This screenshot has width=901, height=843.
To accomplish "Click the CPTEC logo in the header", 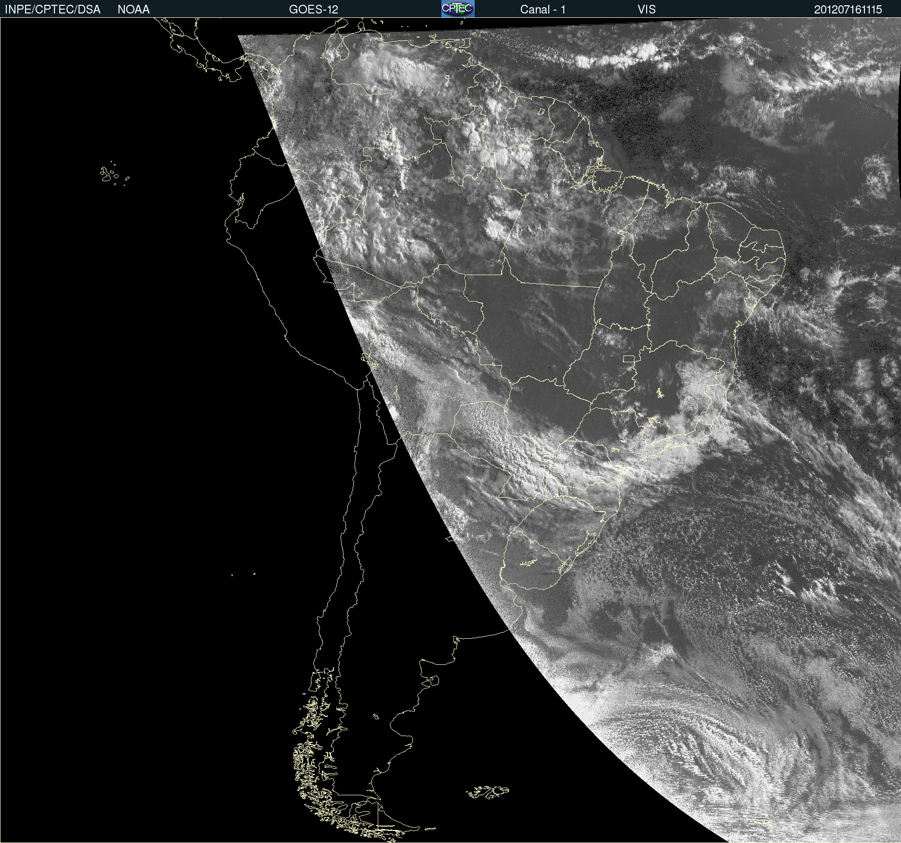I will pos(458,9).
